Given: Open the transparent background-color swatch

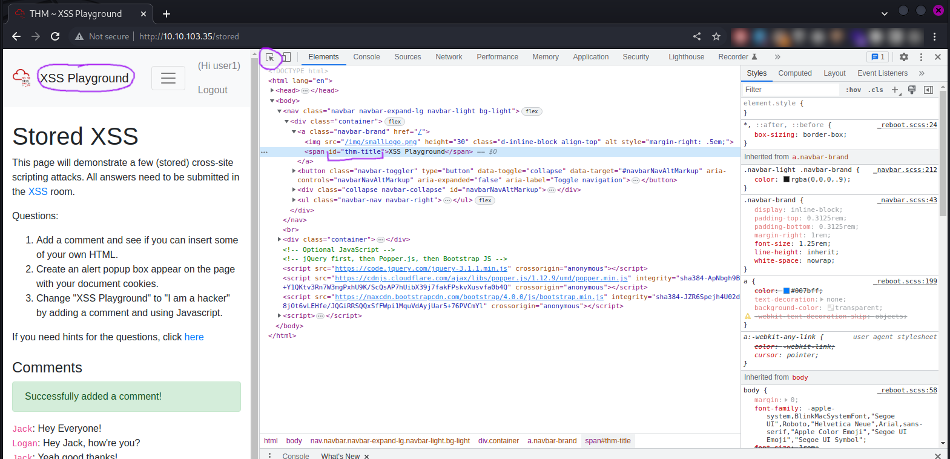Looking at the screenshot, I should click(831, 308).
